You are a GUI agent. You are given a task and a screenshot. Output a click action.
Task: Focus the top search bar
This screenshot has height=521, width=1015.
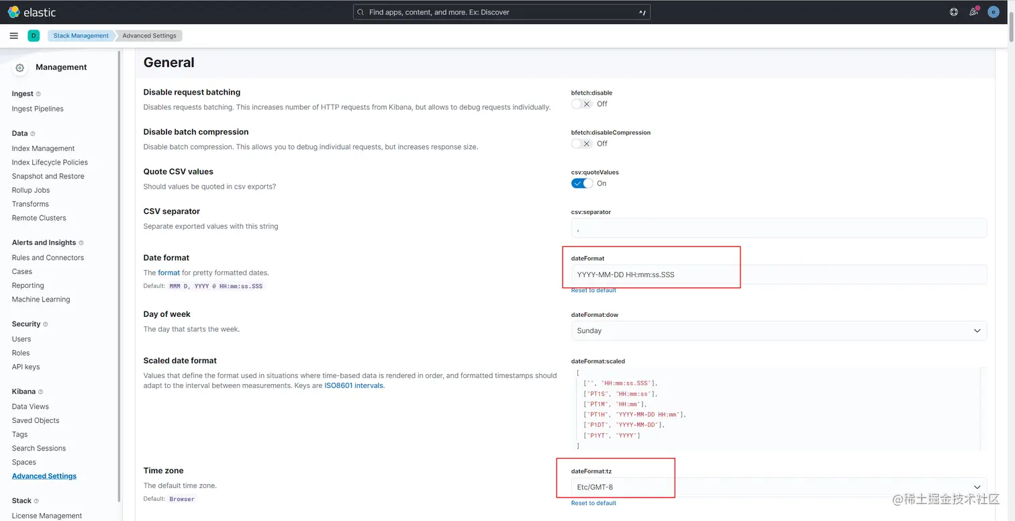tap(501, 12)
